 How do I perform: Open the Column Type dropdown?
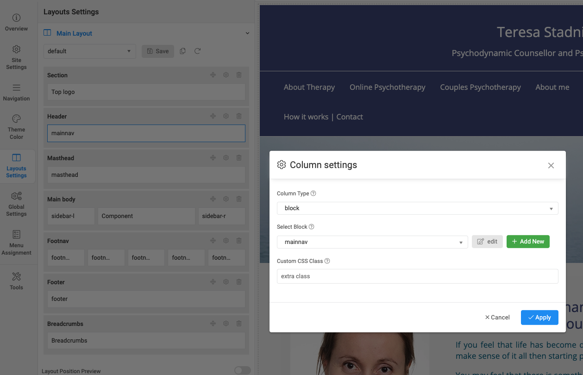point(417,208)
